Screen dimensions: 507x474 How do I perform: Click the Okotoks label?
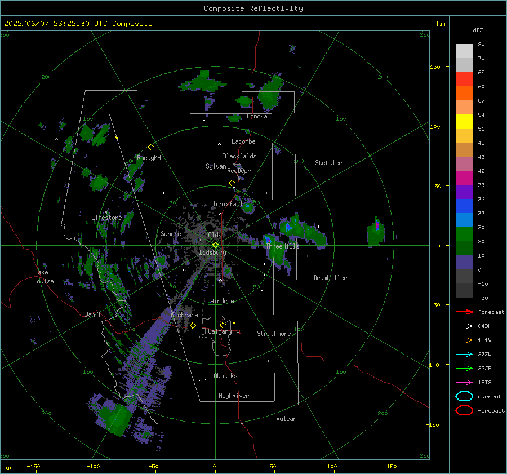pyautogui.click(x=225, y=376)
